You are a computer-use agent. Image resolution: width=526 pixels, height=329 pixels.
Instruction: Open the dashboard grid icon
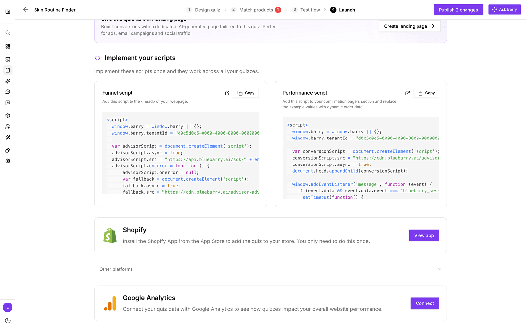pos(8,46)
